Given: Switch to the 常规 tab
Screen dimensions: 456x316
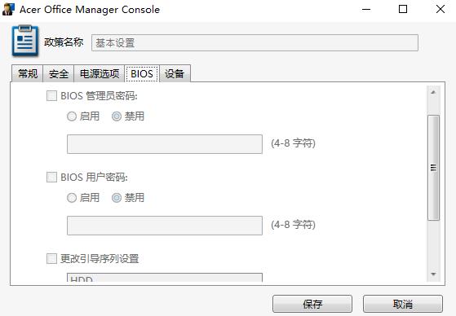Looking at the screenshot, I should tap(28, 74).
